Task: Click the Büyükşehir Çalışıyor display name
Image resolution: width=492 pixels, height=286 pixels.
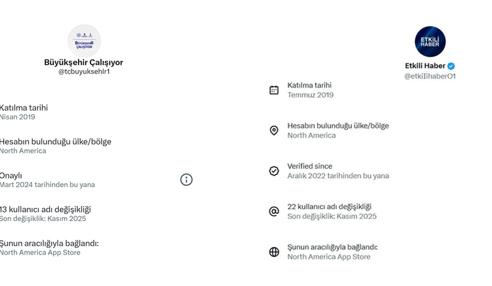Action: pos(84,63)
